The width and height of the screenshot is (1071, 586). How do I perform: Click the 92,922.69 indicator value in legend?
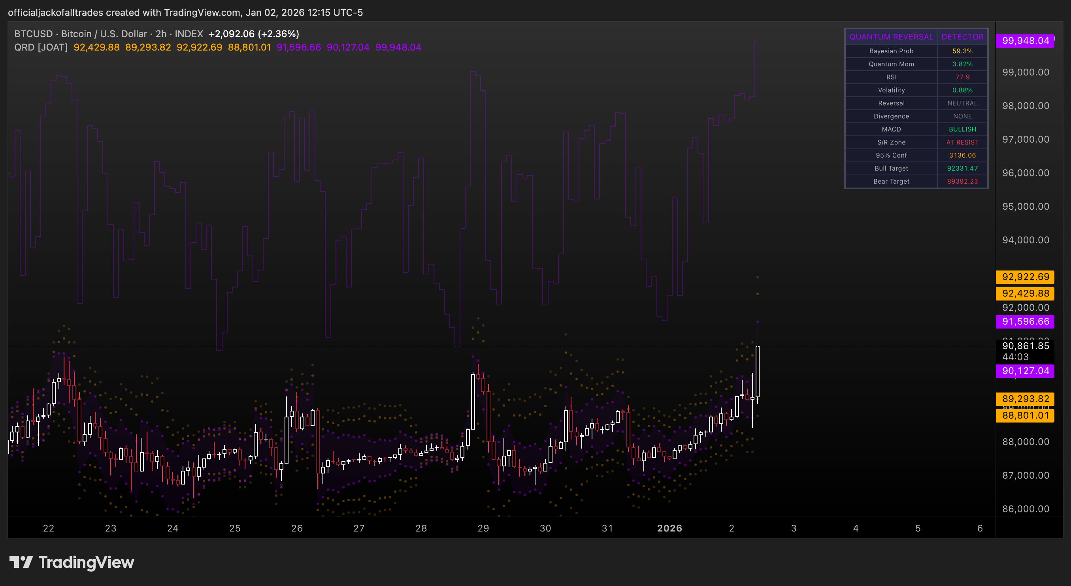[x=200, y=47]
